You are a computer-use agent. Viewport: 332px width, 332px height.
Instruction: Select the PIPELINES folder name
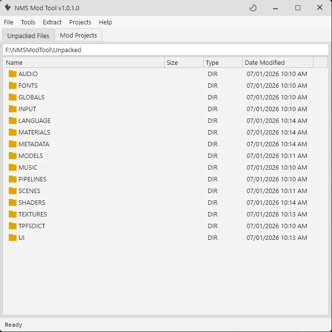pyautogui.click(x=32, y=179)
